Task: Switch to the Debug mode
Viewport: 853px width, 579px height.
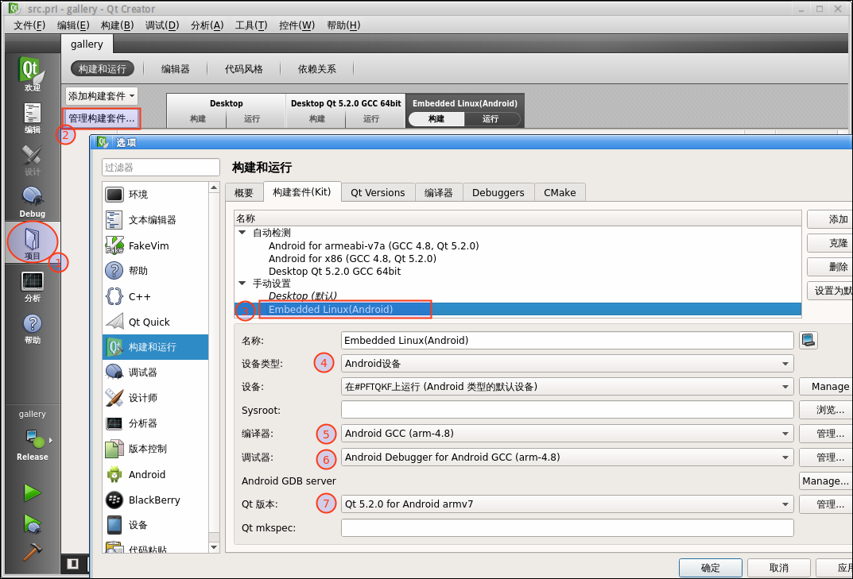Action: (32, 202)
